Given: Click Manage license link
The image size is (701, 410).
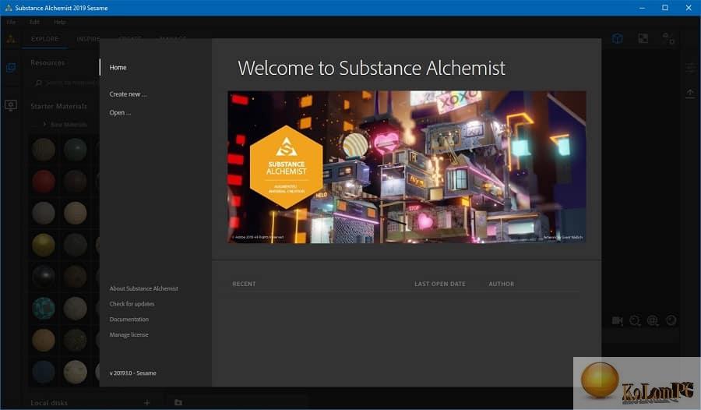Looking at the screenshot, I should (x=129, y=335).
